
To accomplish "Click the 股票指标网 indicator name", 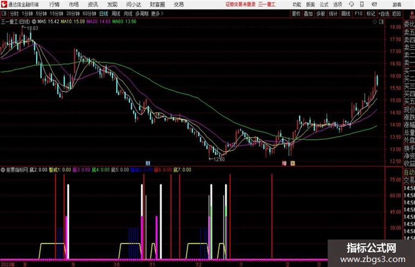I will [17, 170].
